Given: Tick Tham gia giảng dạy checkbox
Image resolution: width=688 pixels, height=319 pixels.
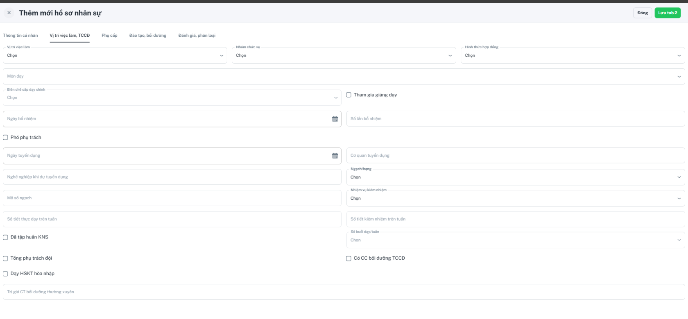Looking at the screenshot, I should point(349,95).
